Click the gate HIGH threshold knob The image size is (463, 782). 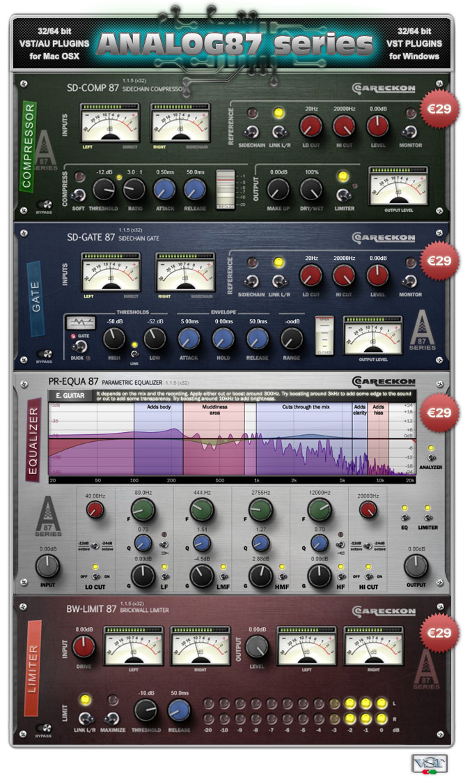coord(114,339)
